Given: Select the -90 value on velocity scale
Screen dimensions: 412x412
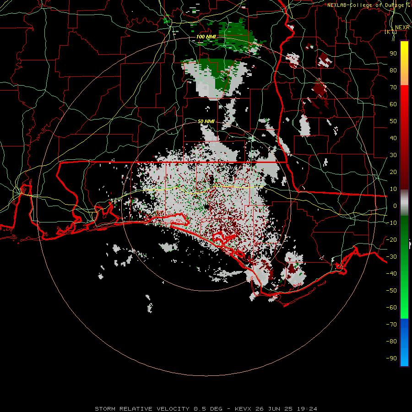Looking at the screenshot, I should 391,358.
